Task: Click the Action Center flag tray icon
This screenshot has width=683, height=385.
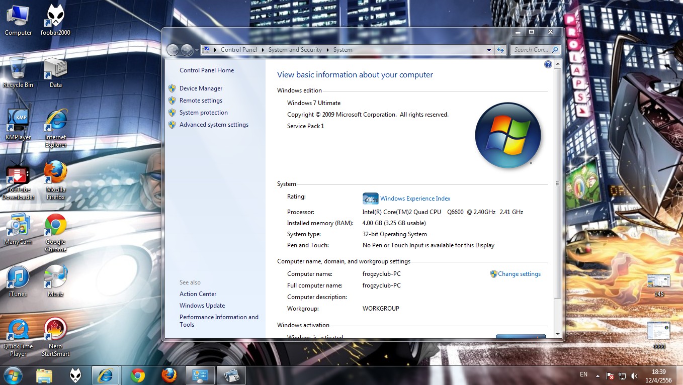Action: [610, 375]
